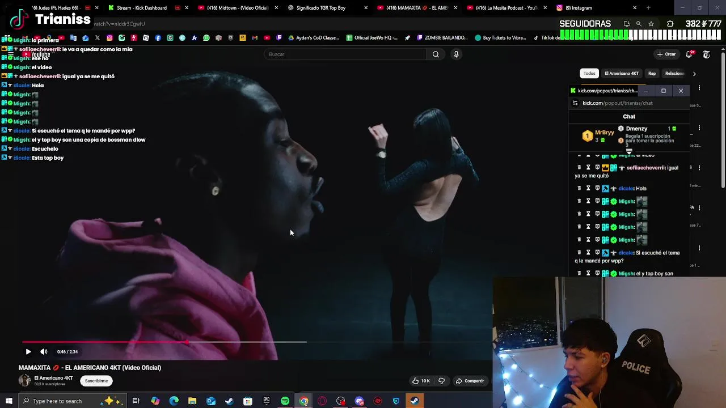The width and height of the screenshot is (726, 408).
Task: Open File Explorer from taskbar
Action: [x=192, y=401]
